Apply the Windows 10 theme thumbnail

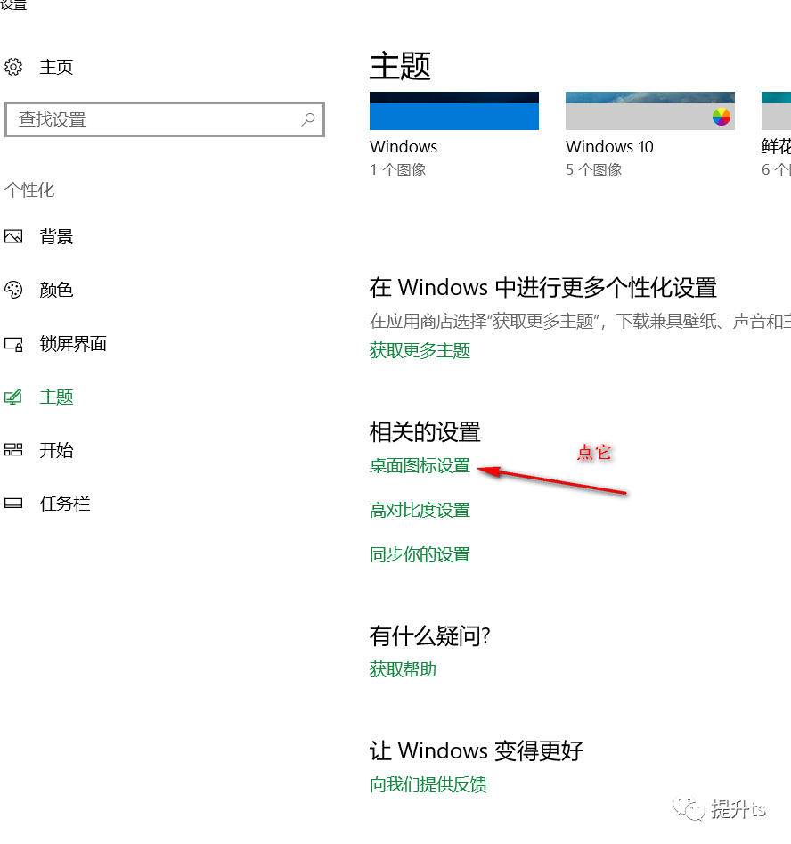(650, 111)
